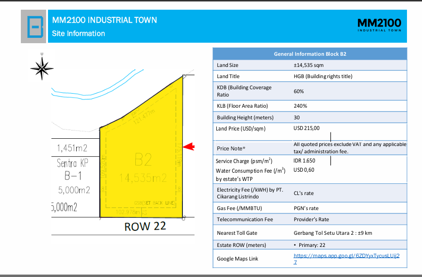
Task: Click the 'B2' plot name on map
Action: tap(143, 160)
